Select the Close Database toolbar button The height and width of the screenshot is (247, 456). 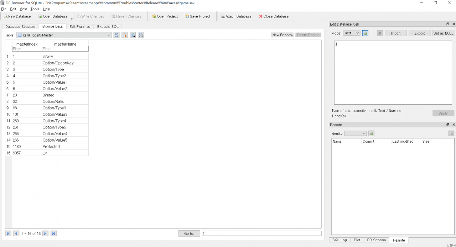tap(274, 16)
